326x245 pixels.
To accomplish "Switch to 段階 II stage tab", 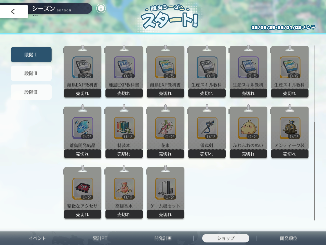I will click(x=31, y=73).
